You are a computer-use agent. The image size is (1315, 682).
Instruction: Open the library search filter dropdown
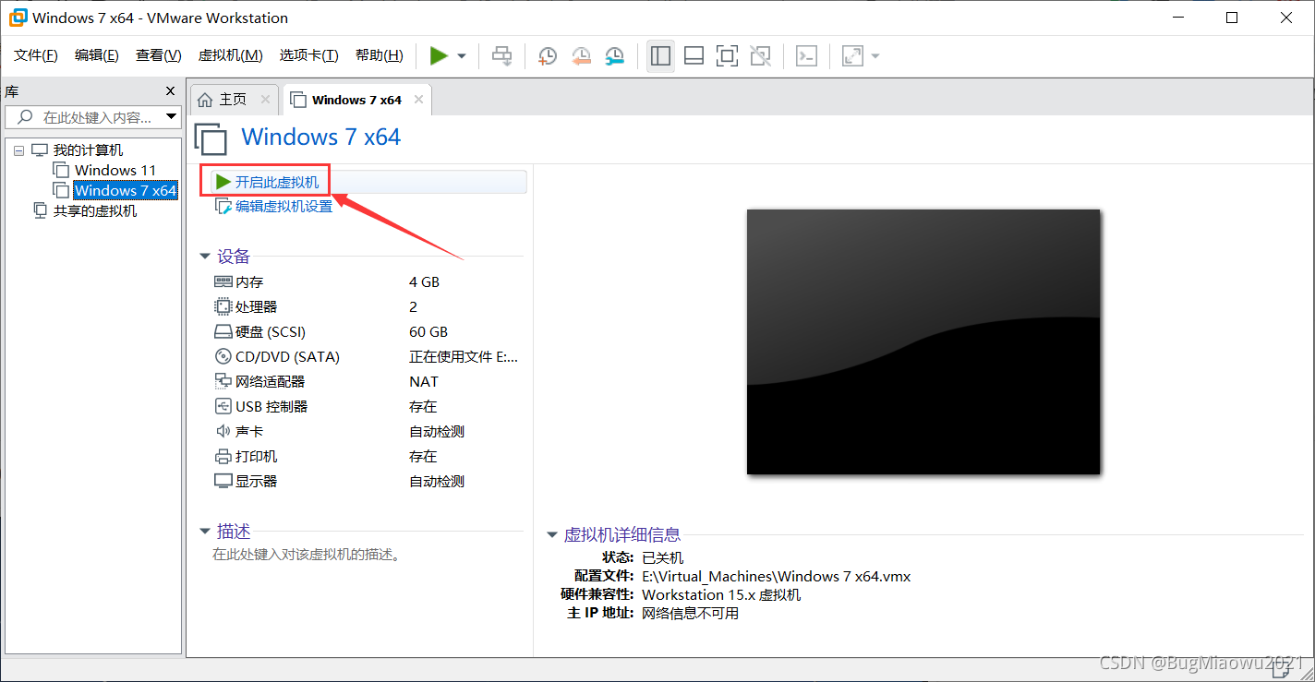pos(171,117)
